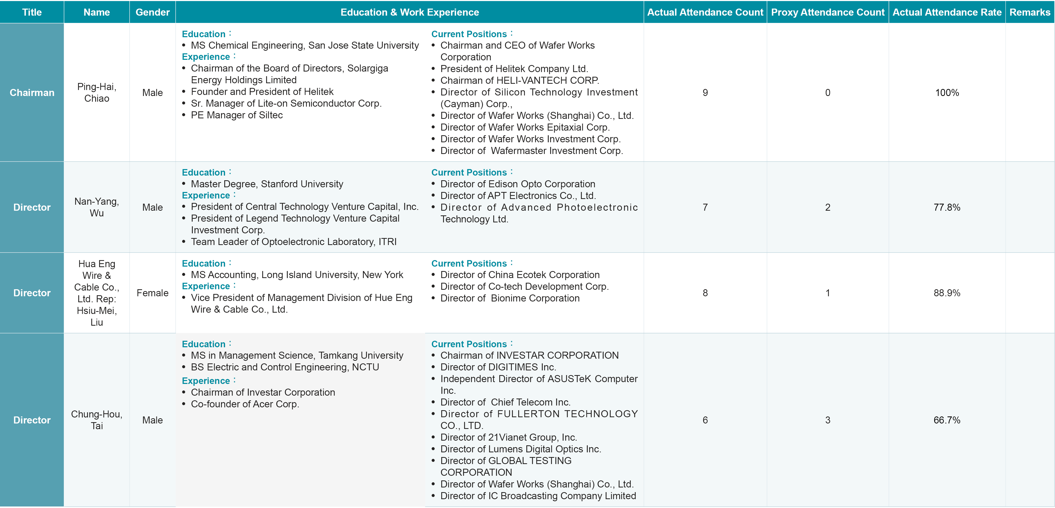1055x508 pixels.
Task: Click the Actual Attendance Rate header
Action: pyautogui.click(x=947, y=12)
